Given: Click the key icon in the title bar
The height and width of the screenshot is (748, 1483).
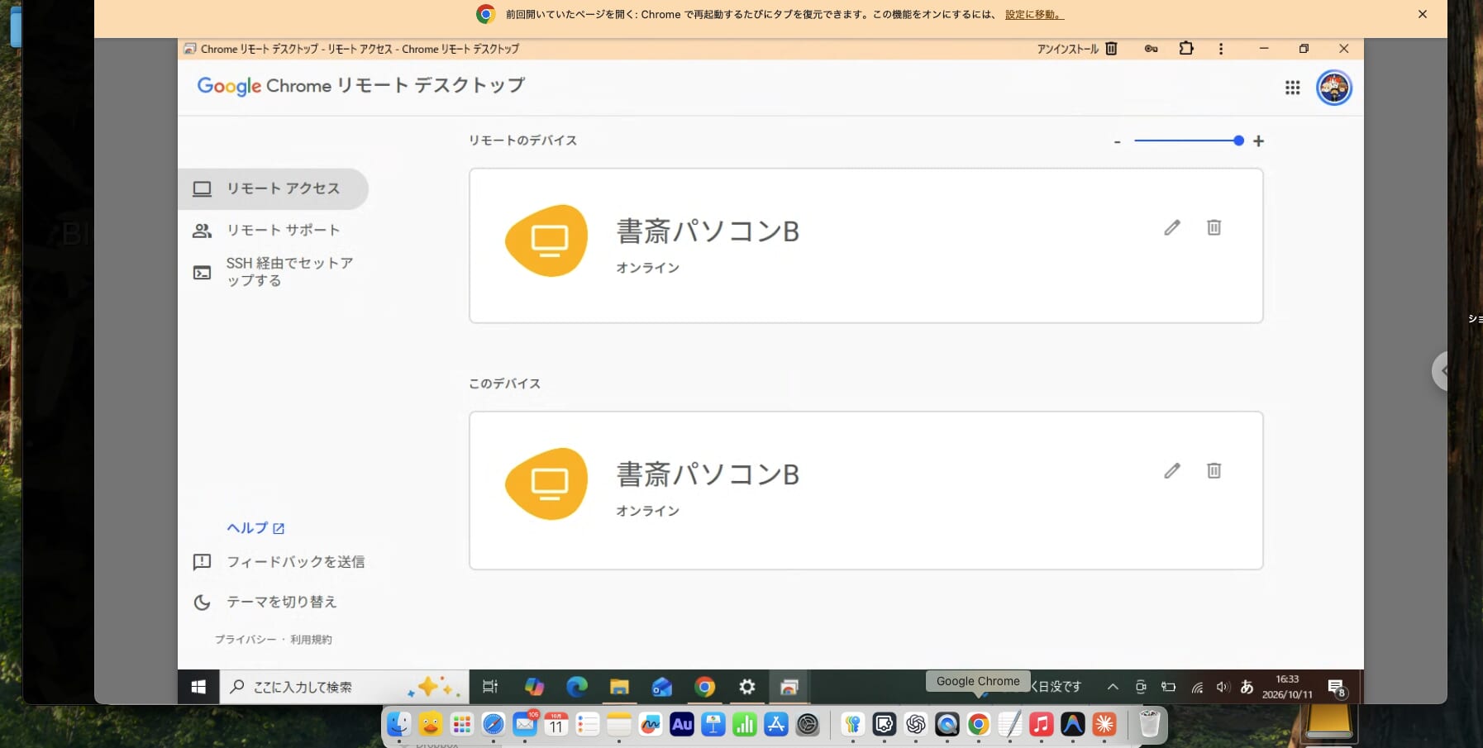Looking at the screenshot, I should [1151, 49].
